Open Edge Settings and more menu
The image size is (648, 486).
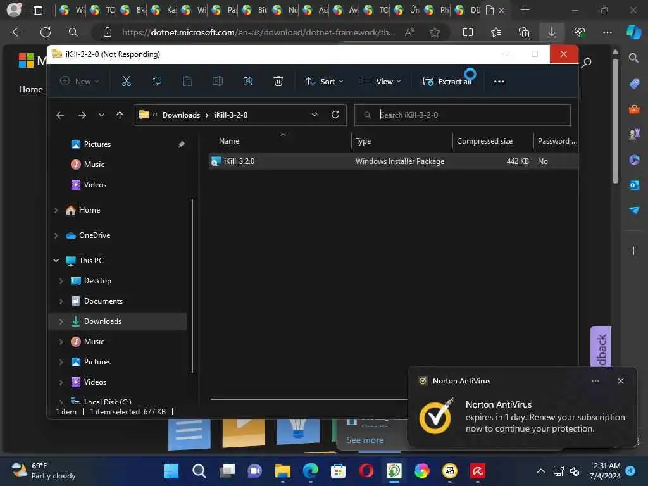point(607,32)
